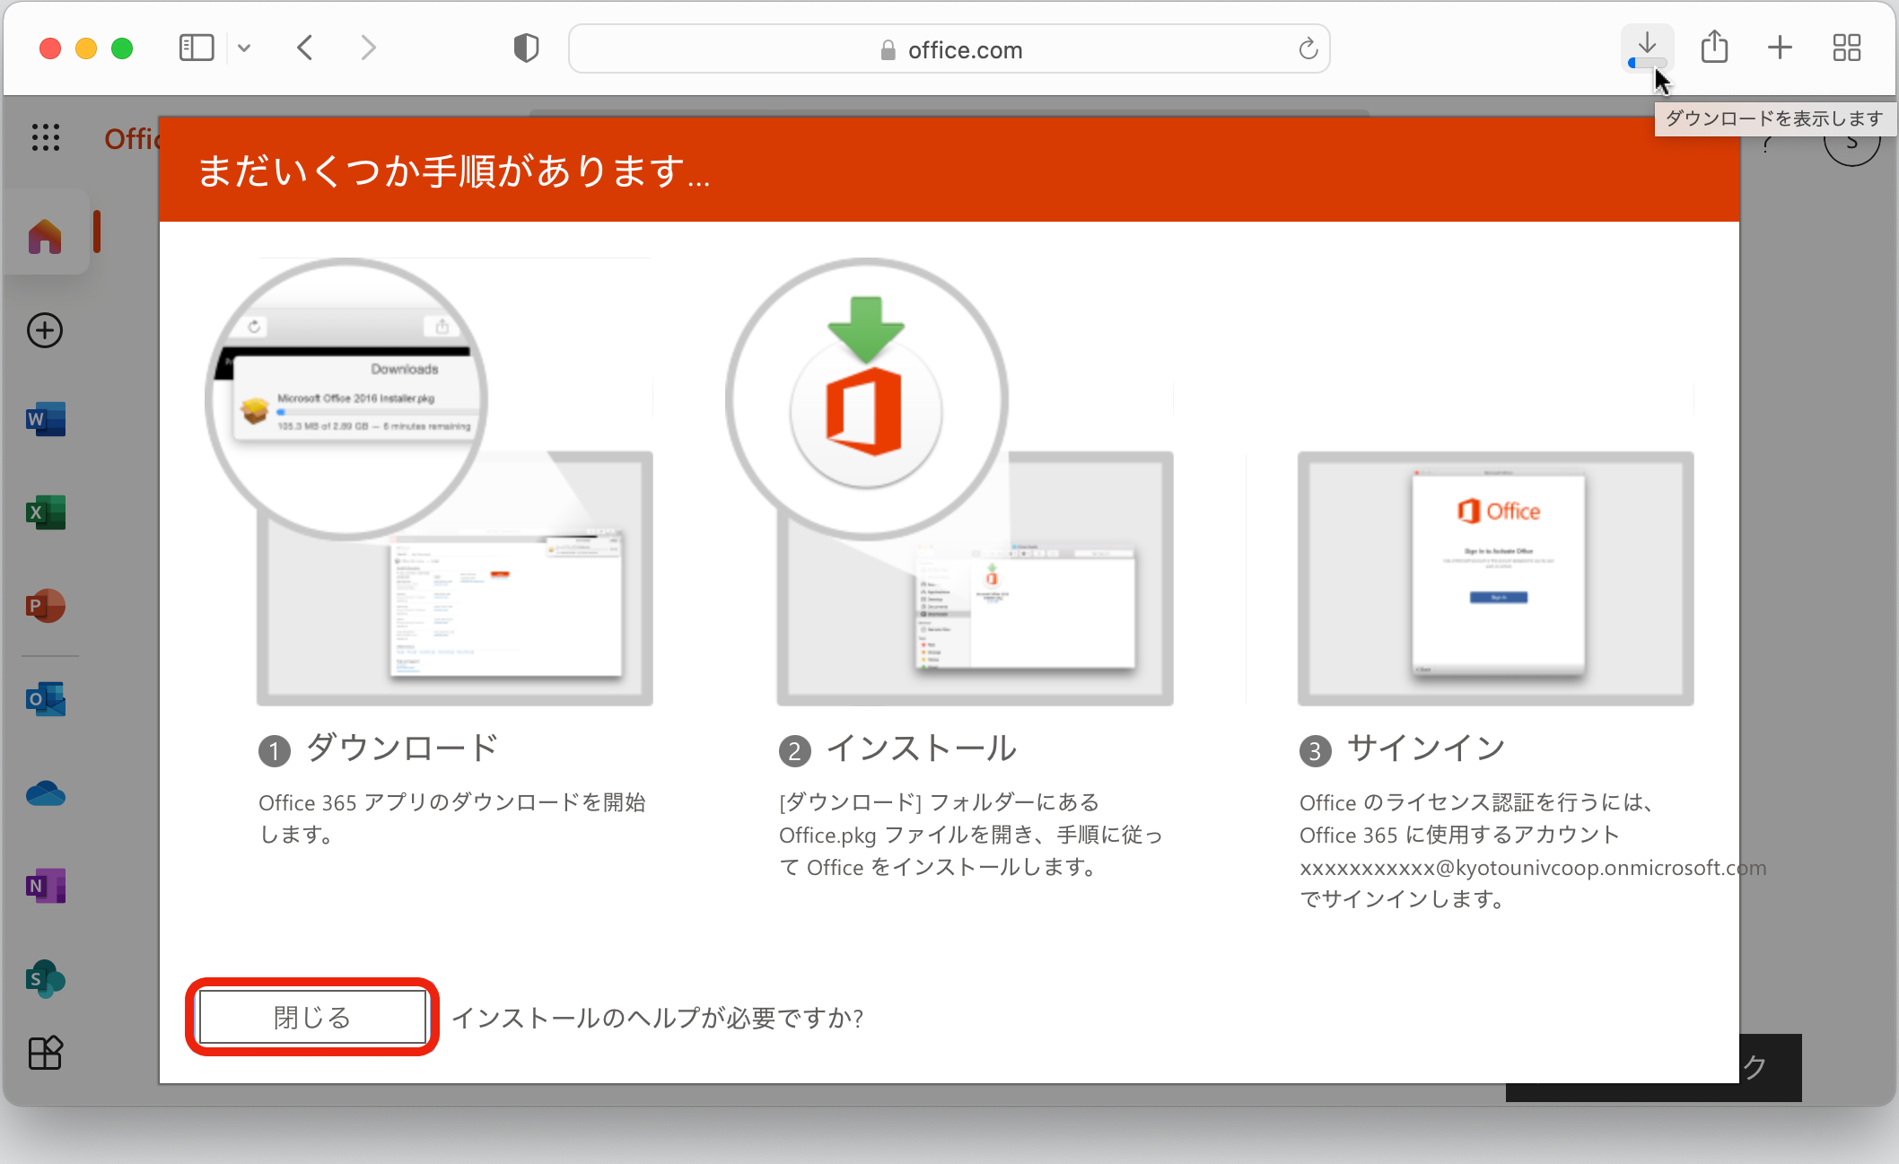This screenshot has width=1899, height=1164.
Task: Click the 閉じる button
Action: 312,1017
